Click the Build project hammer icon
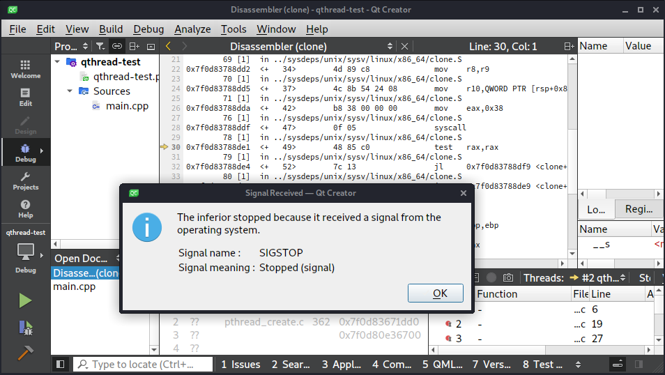 coord(25,353)
